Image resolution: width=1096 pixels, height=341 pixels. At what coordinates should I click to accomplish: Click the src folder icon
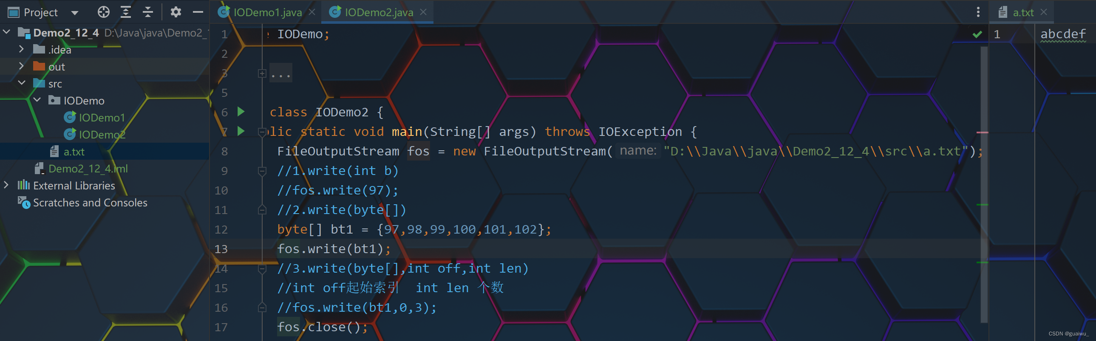[39, 83]
